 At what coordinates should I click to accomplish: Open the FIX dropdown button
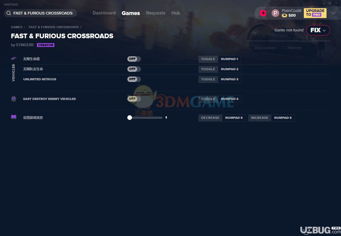318,30
